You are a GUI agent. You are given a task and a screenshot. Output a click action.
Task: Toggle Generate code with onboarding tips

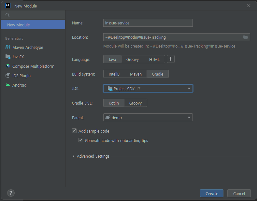81,140
